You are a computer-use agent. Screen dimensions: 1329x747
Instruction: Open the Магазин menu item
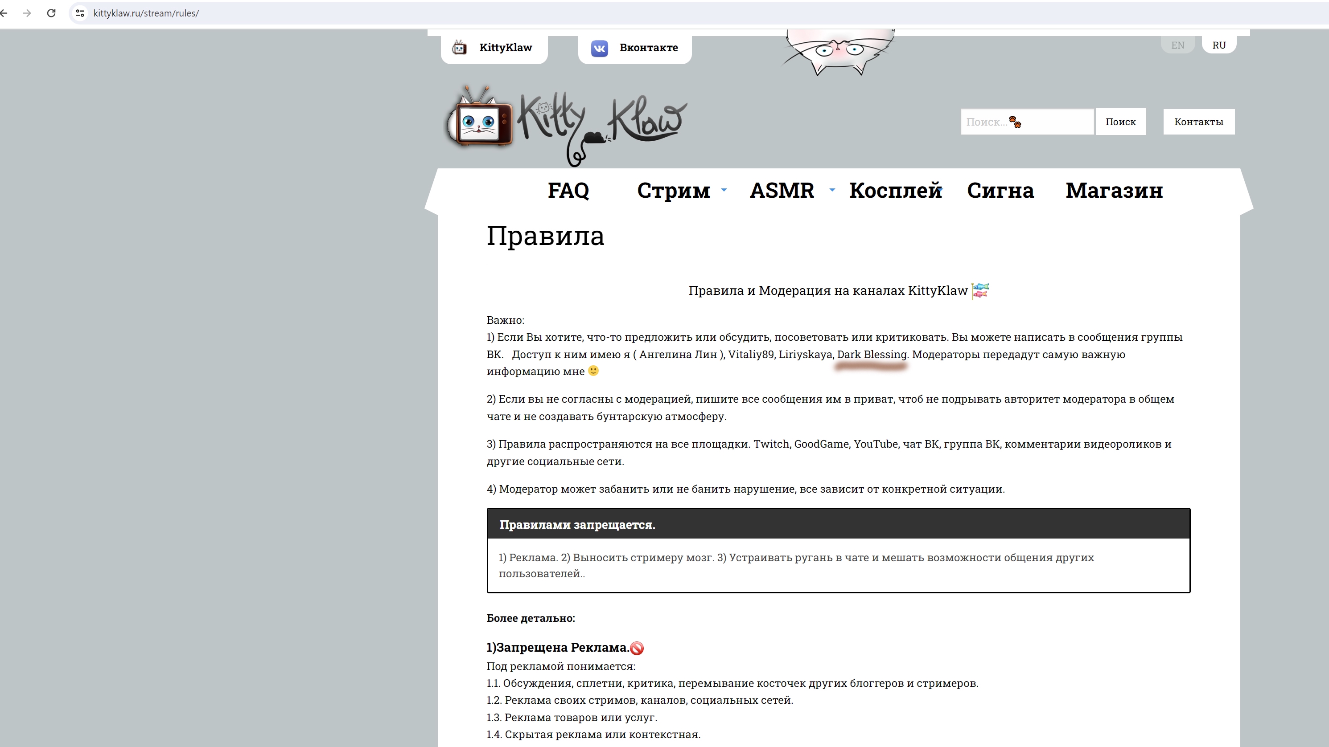click(x=1114, y=190)
